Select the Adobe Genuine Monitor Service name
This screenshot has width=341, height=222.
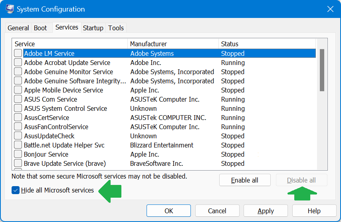(x=69, y=72)
